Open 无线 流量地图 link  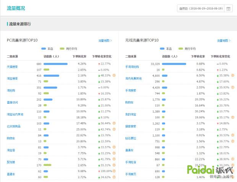224,40
